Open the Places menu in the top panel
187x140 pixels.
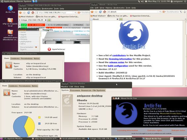click(20, 1)
